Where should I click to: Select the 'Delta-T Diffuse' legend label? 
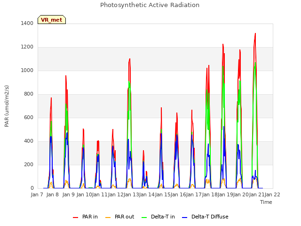(210, 217)
